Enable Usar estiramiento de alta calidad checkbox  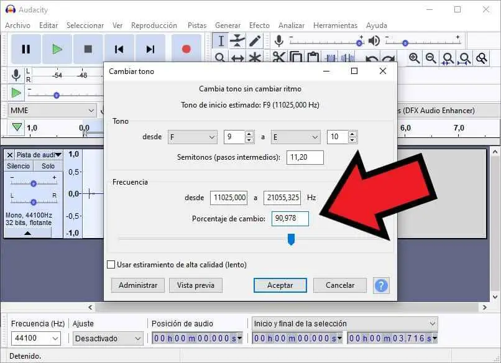pos(111,265)
